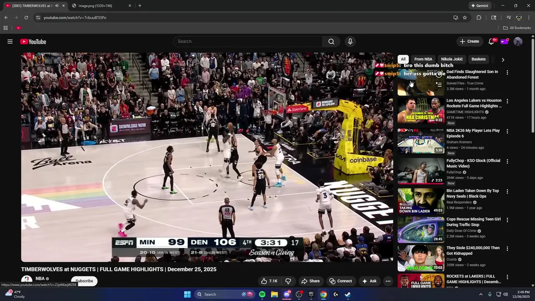Screen dimensions: 535x301
Task: Open options for Dad Finds Slaughtered Son video
Action: pos(507,72)
